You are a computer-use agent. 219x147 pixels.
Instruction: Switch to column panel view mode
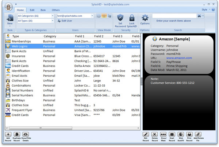click(x=99, y=16)
